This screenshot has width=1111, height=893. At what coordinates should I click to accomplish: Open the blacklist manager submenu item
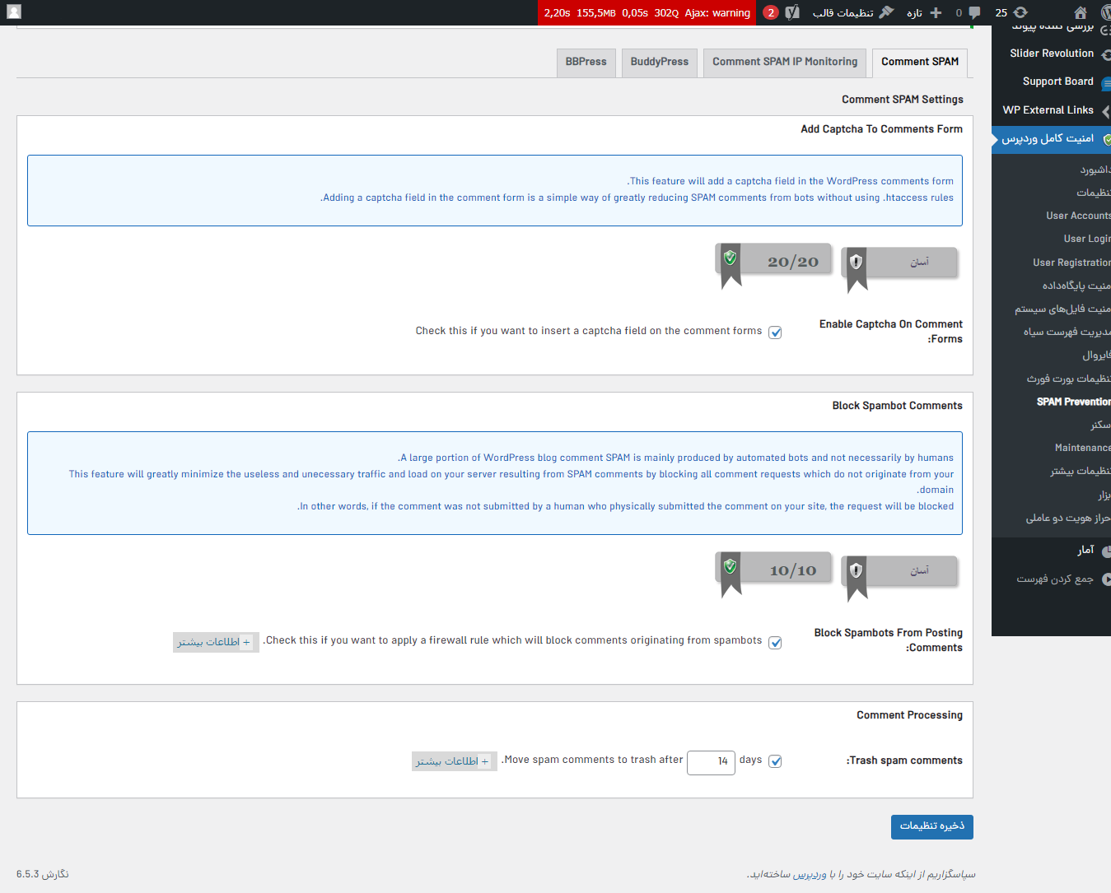click(x=1066, y=332)
